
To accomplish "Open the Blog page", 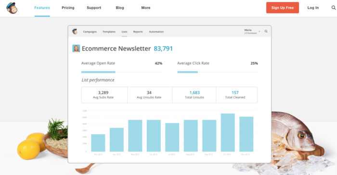I will (x=120, y=8).
